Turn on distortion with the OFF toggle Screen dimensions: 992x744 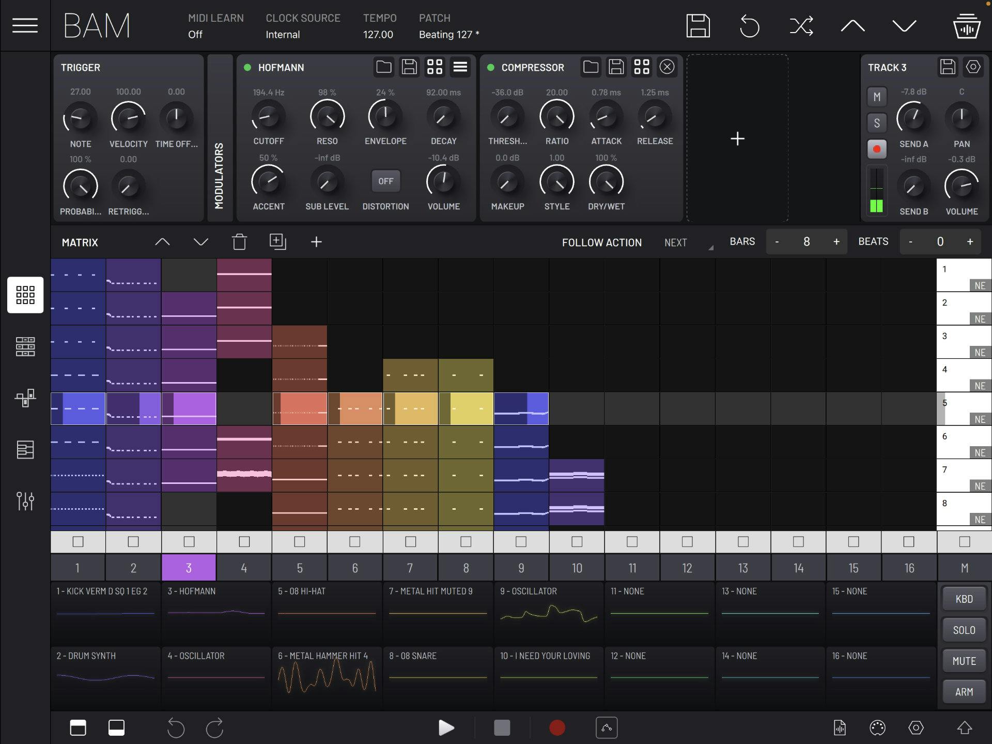(x=386, y=181)
